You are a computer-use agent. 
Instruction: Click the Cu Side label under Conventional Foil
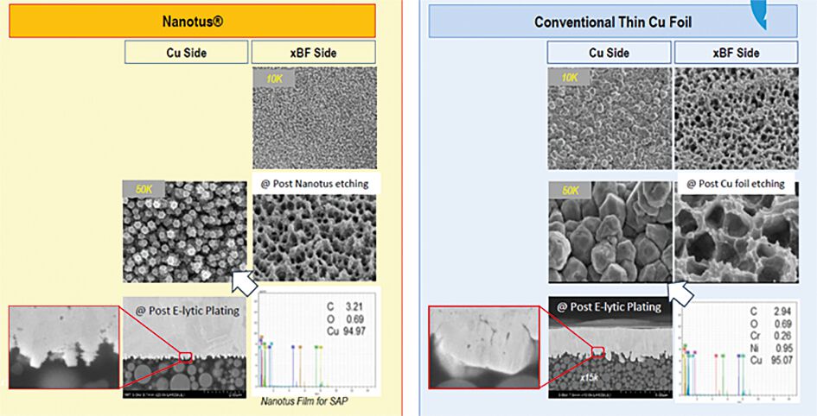pos(608,52)
